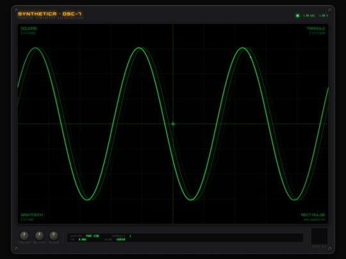The width and height of the screenshot is (346, 259).
Task: Click the frequency readout next to LED
Action: (309, 15)
